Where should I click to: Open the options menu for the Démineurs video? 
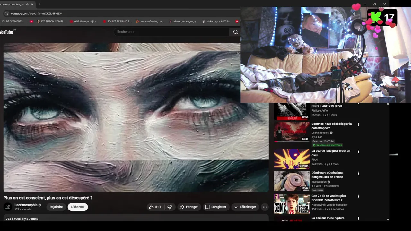point(358,173)
